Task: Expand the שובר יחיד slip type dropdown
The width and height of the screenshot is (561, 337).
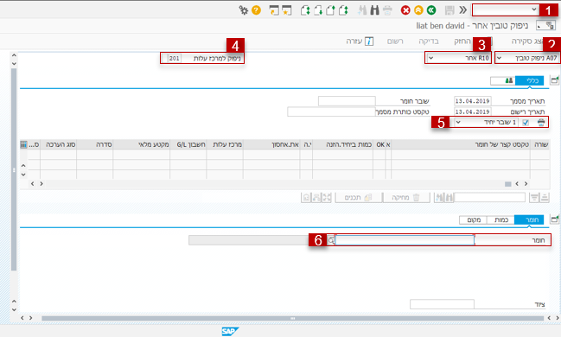Action: tap(486, 123)
